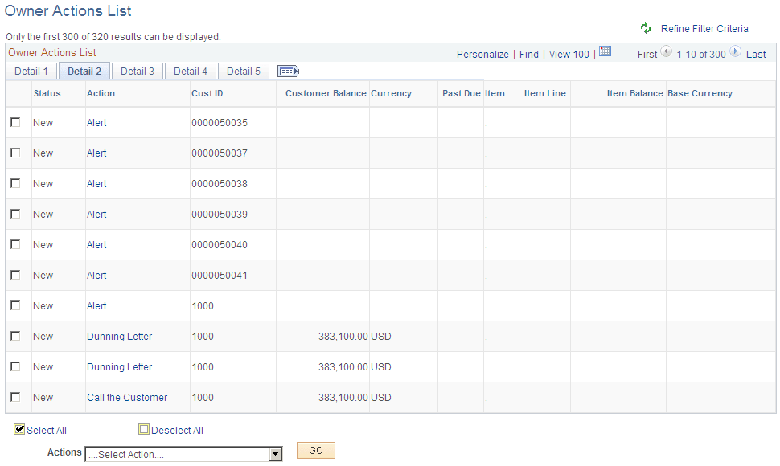
Task: Check the row checkbox for customer 0000050035
Action: pyautogui.click(x=15, y=122)
